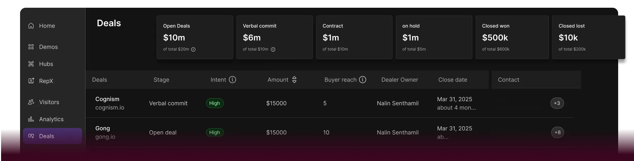Expand Gong's +8 contacts badge
The height and width of the screenshot is (161, 634).
[558, 132]
